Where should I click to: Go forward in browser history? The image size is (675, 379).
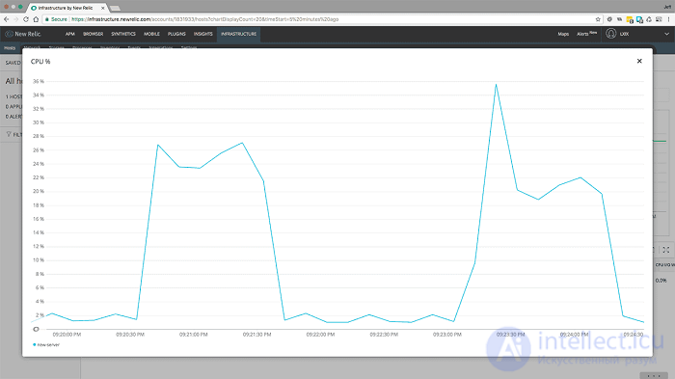click(x=16, y=19)
